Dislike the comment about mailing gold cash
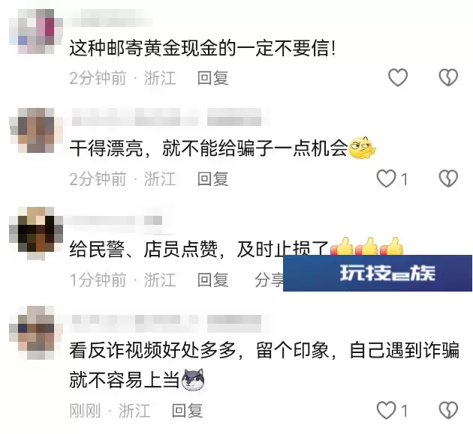The image size is (473, 434). (448, 77)
